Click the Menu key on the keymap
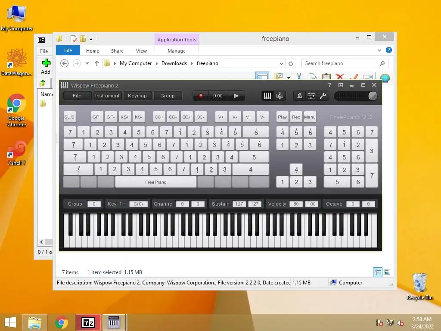This screenshot has width=441, height=331. (x=310, y=117)
